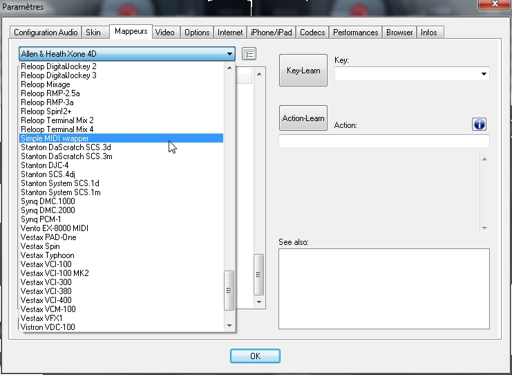Screen dimensions: 512x375
Task: Click the device list scroll up arrow
Action: point(229,68)
